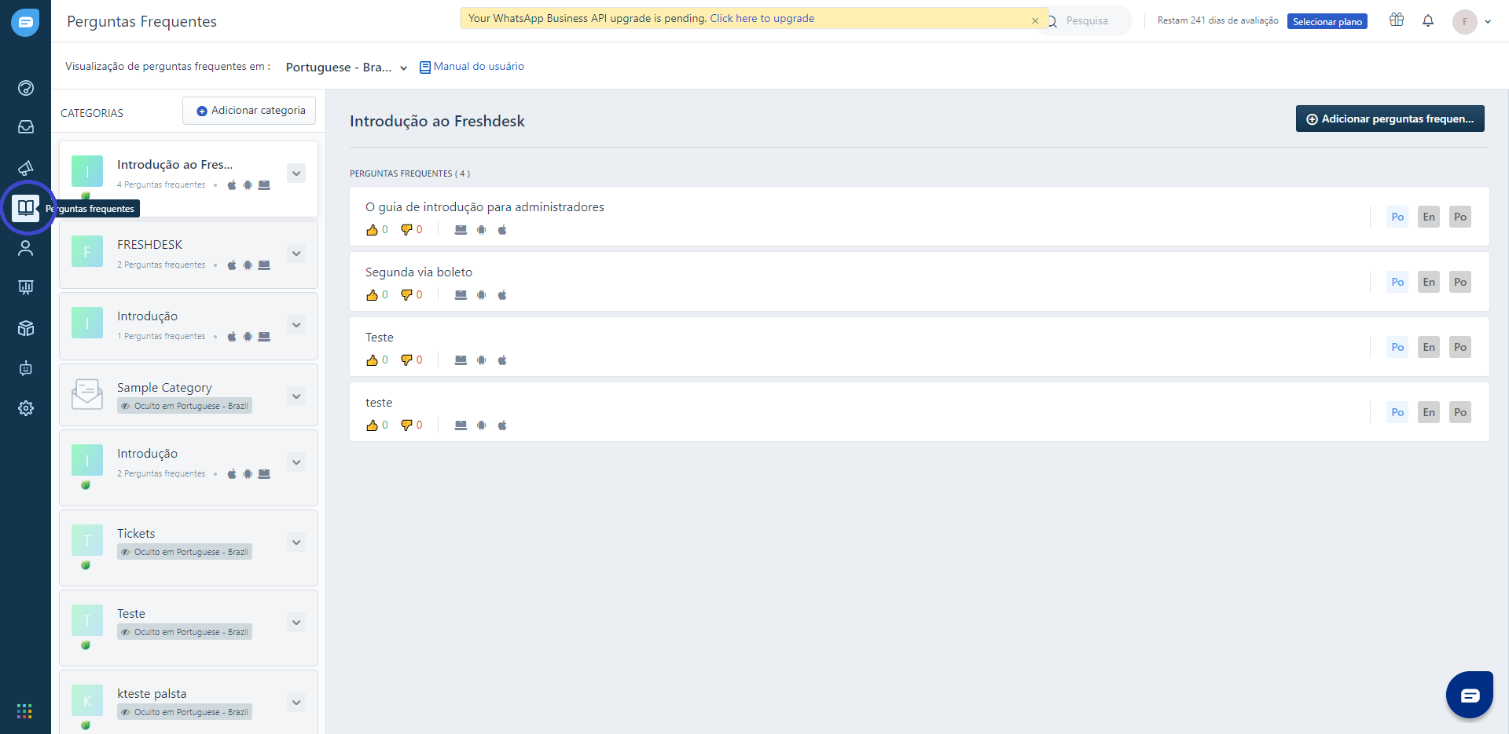Open the floating chat widget bubble
The height and width of the screenshot is (734, 1509).
pos(1470,695)
